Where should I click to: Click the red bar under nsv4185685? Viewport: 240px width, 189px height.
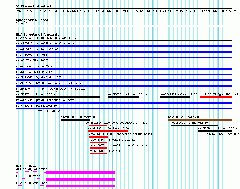coord(216,97)
